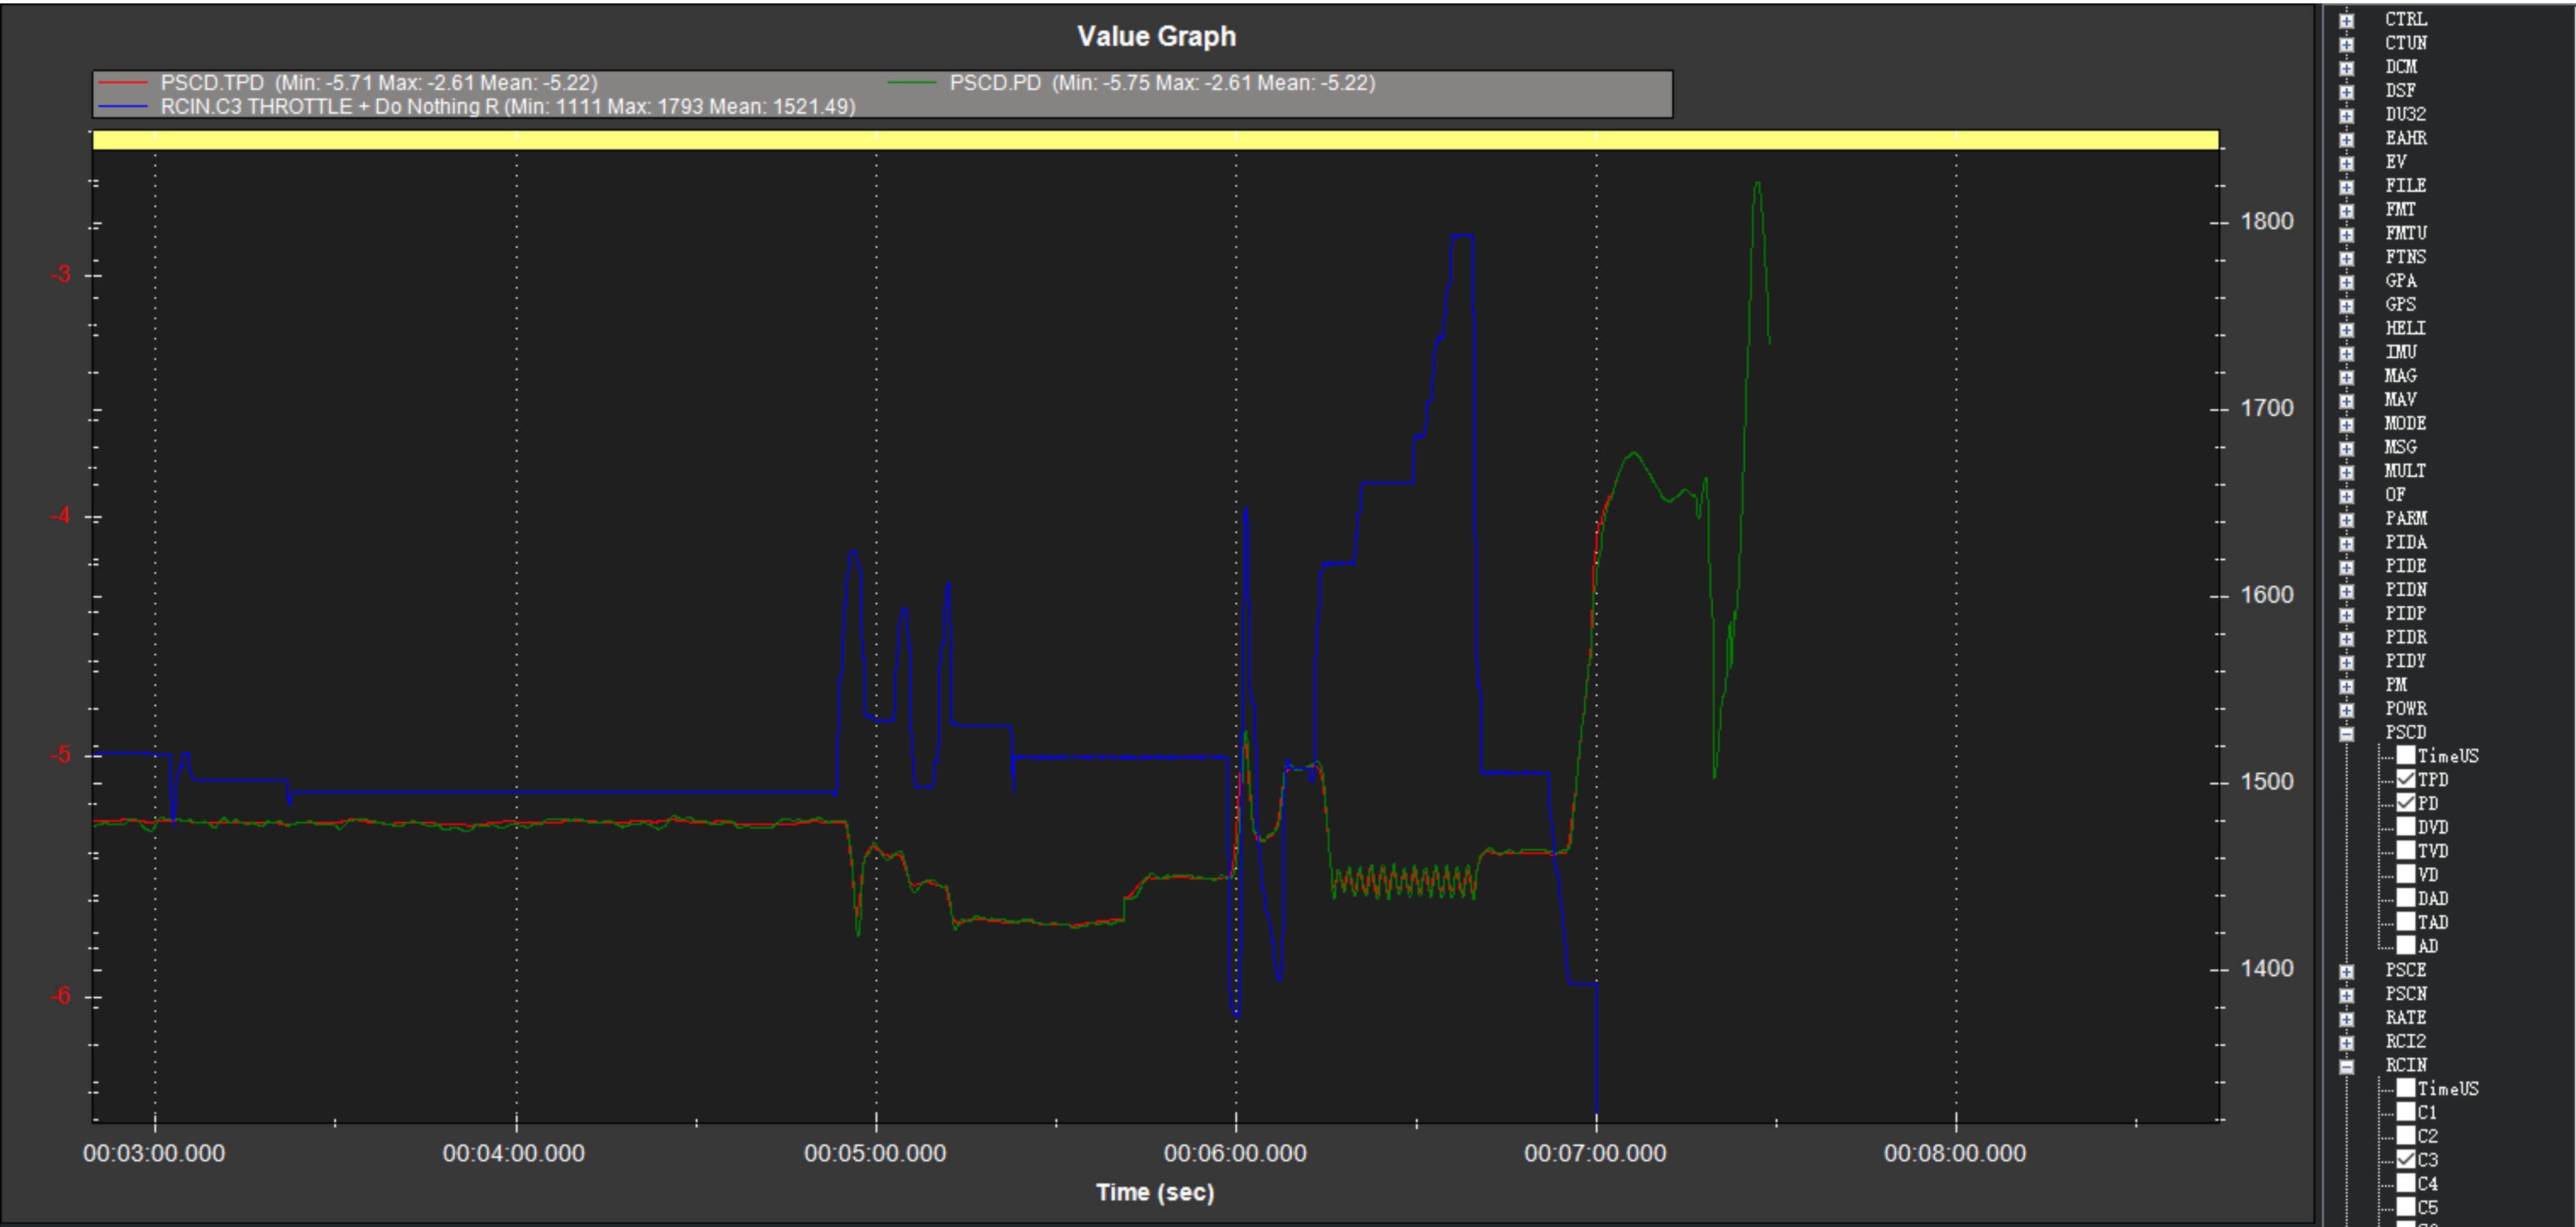Viewport: 2576px width, 1227px height.
Task: Expand the RATE log group
Action: [2347, 1019]
